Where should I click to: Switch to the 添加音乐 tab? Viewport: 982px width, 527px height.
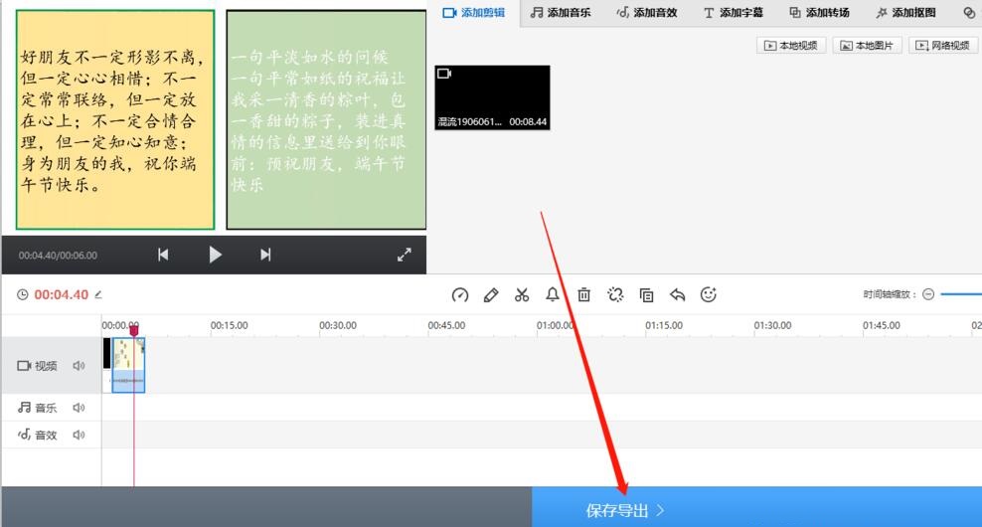click(x=561, y=13)
